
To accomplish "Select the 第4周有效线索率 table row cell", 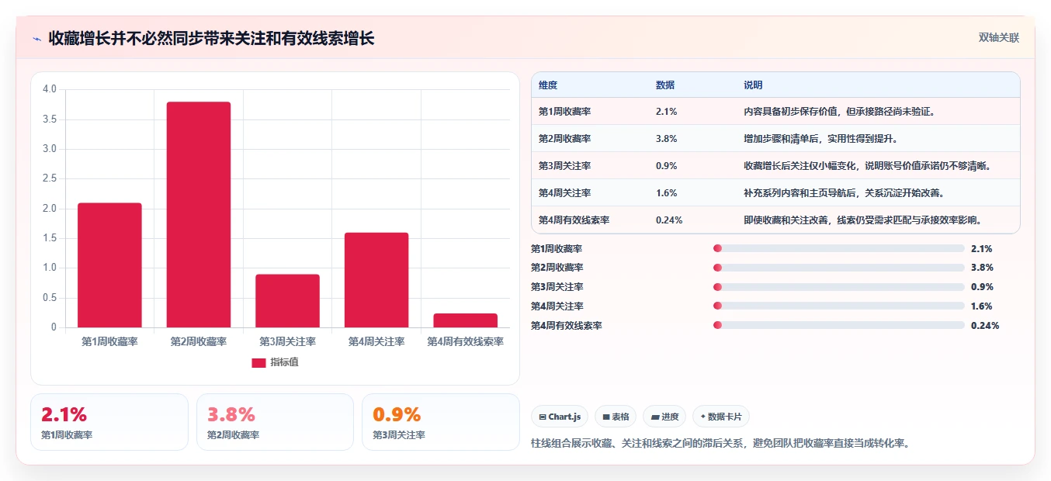I will [x=574, y=220].
